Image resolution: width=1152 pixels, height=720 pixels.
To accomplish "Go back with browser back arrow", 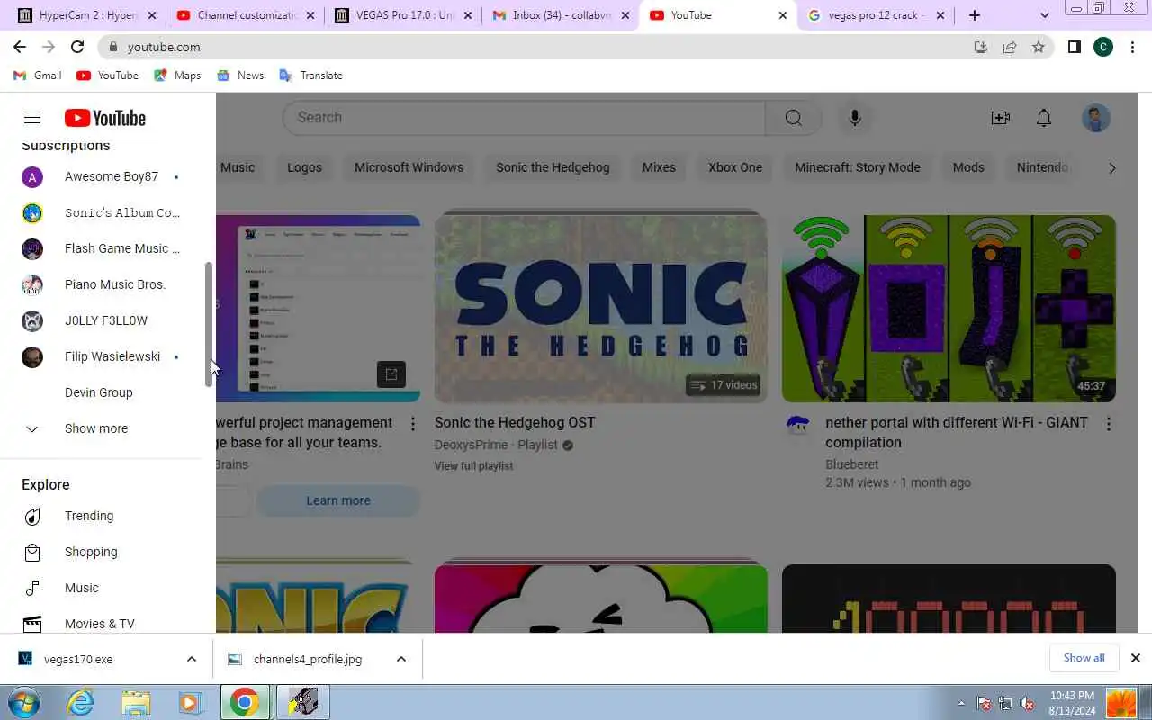I will [20, 47].
